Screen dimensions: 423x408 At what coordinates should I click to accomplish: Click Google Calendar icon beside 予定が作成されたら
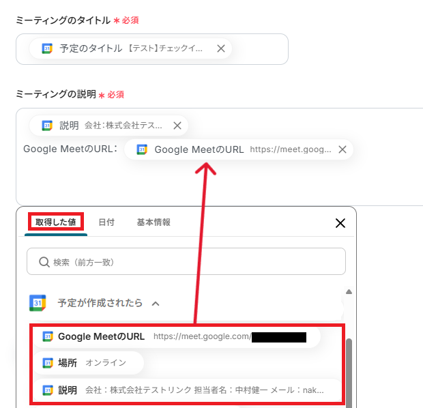coord(38,303)
